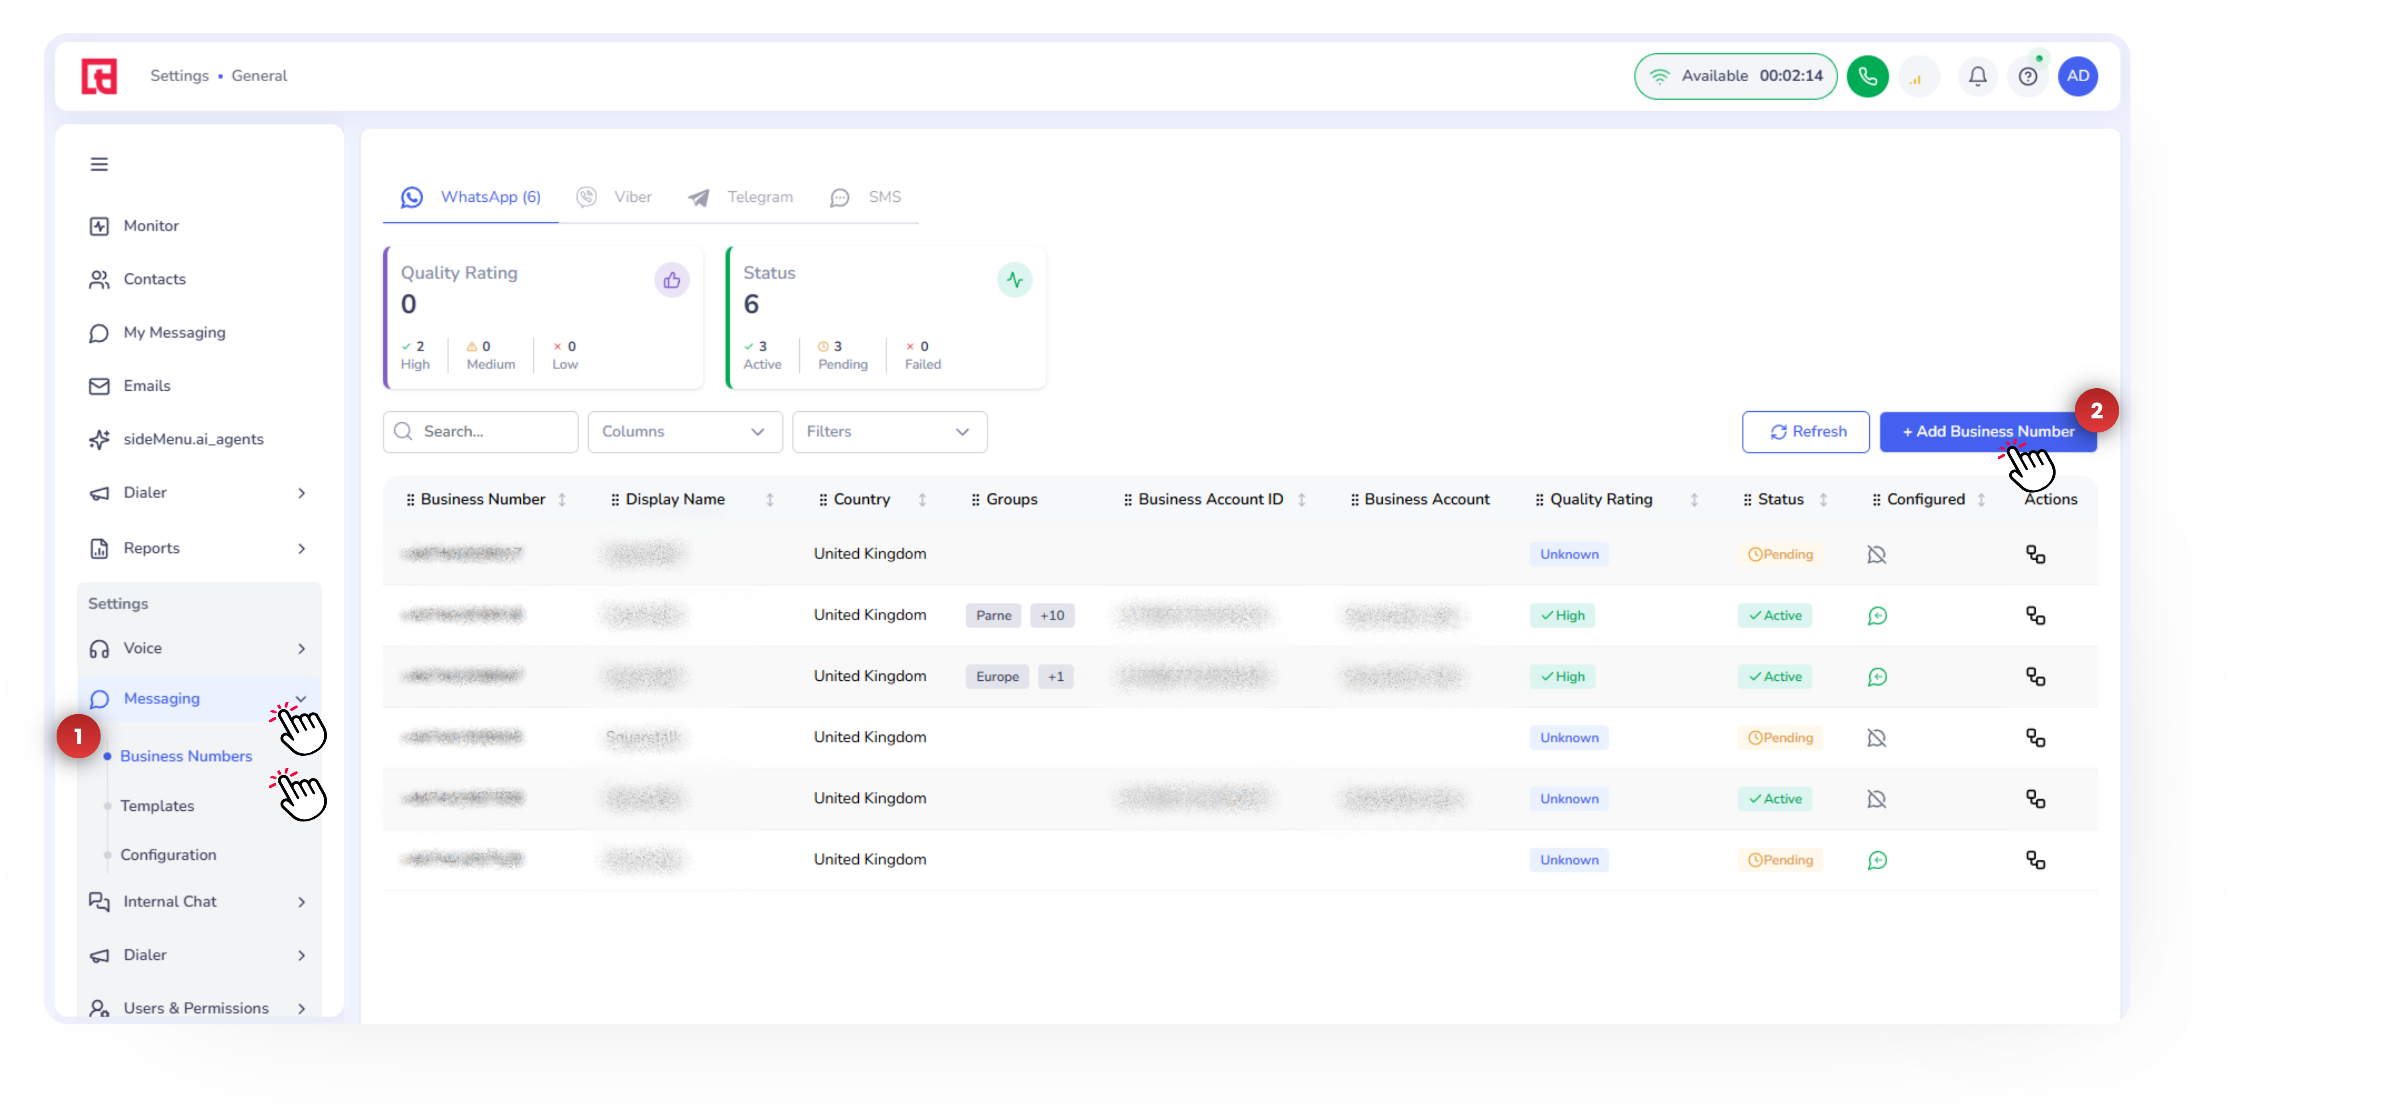
Task: Open the Filters dropdown
Action: click(889, 432)
